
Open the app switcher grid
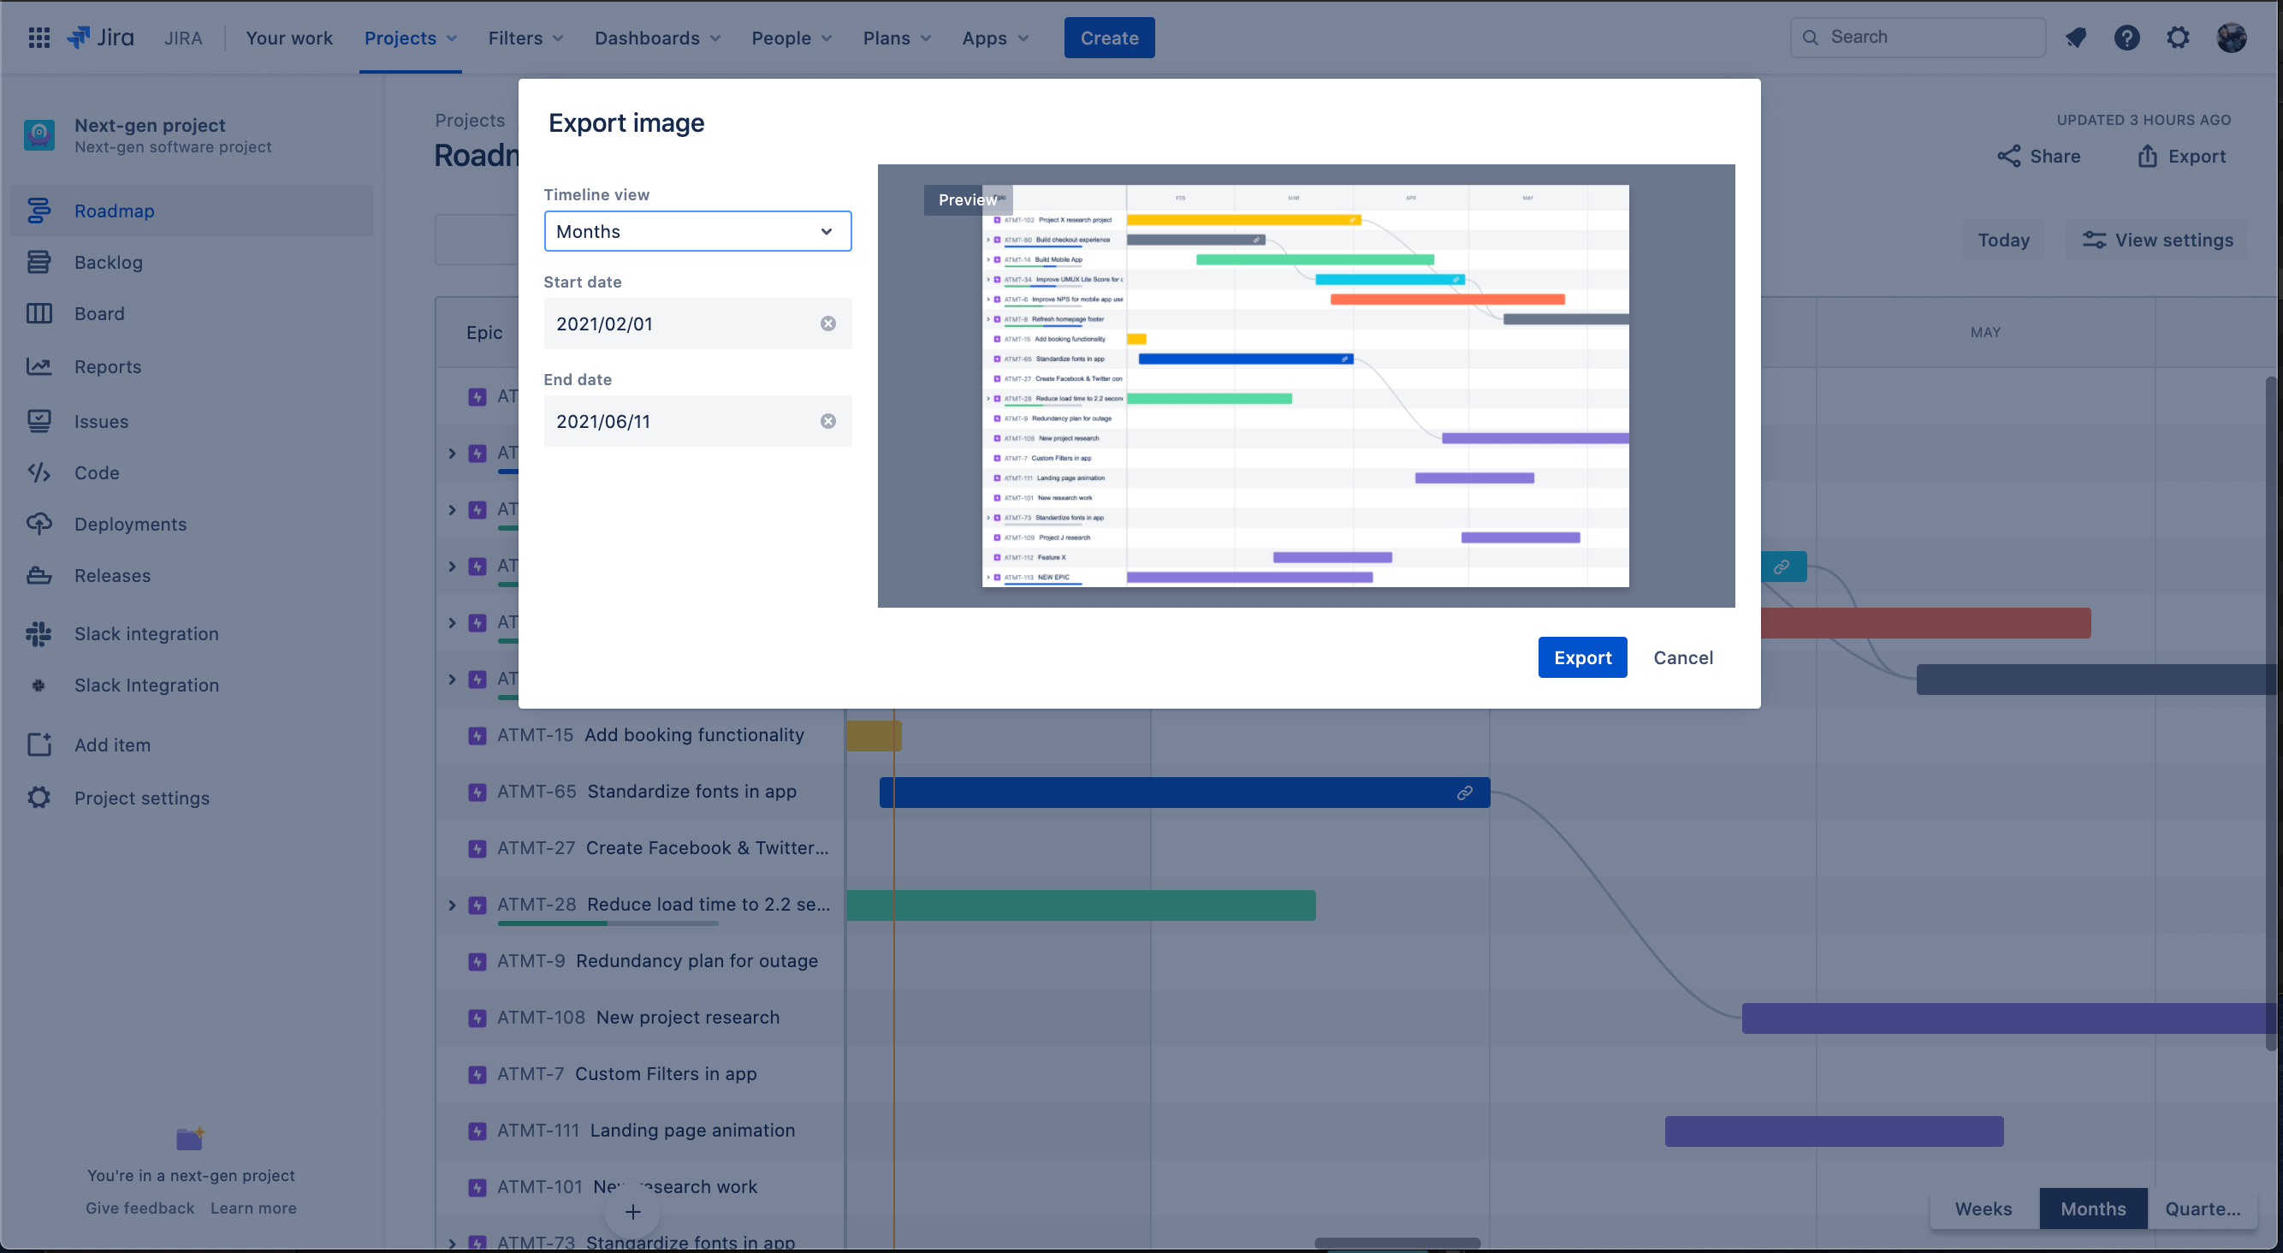click(x=39, y=37)
